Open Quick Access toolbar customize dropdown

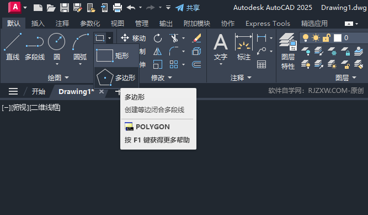point(168,8)
